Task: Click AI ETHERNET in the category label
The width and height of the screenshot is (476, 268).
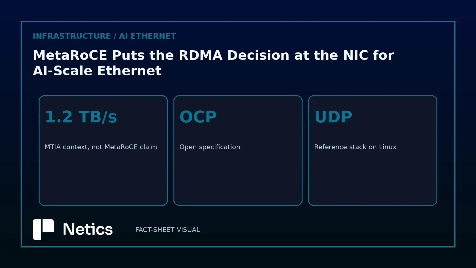Action: (x=148, y=36)
